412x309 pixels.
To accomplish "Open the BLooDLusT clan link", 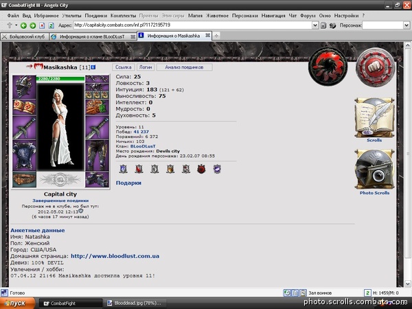I will click(x=143, y=146).
